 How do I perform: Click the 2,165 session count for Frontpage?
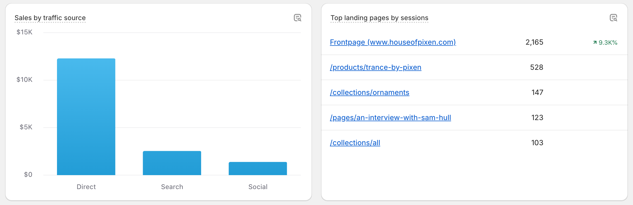tap(534, 42)
